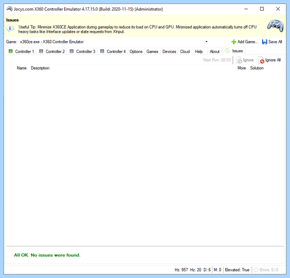Click the 'M: 0' status bar entry
Image resolution: width=290 pixels, height=278 pixels.
[217, 270]
